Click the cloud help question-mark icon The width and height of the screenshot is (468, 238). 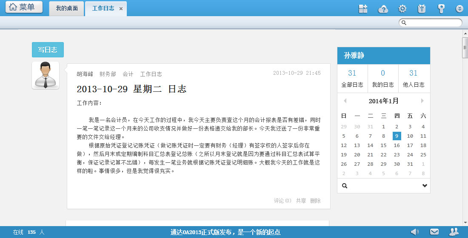click(383, 8)
